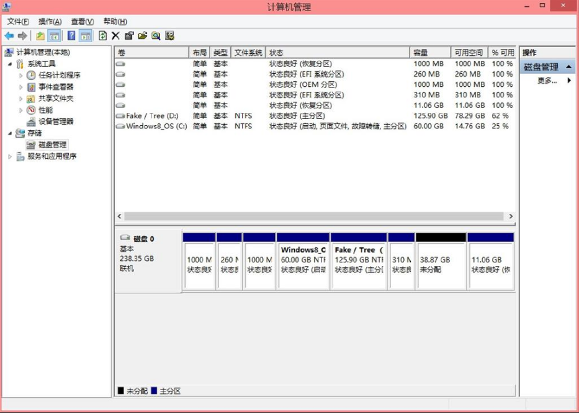Expand the 服务和应用程序 tree node arrow
This screenshot has height=413, width=579.
click(10, 157)
